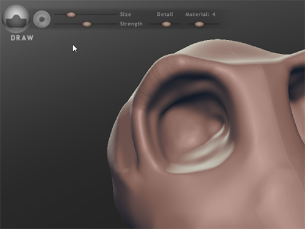Click the Size slider handle

coord(71,15)
